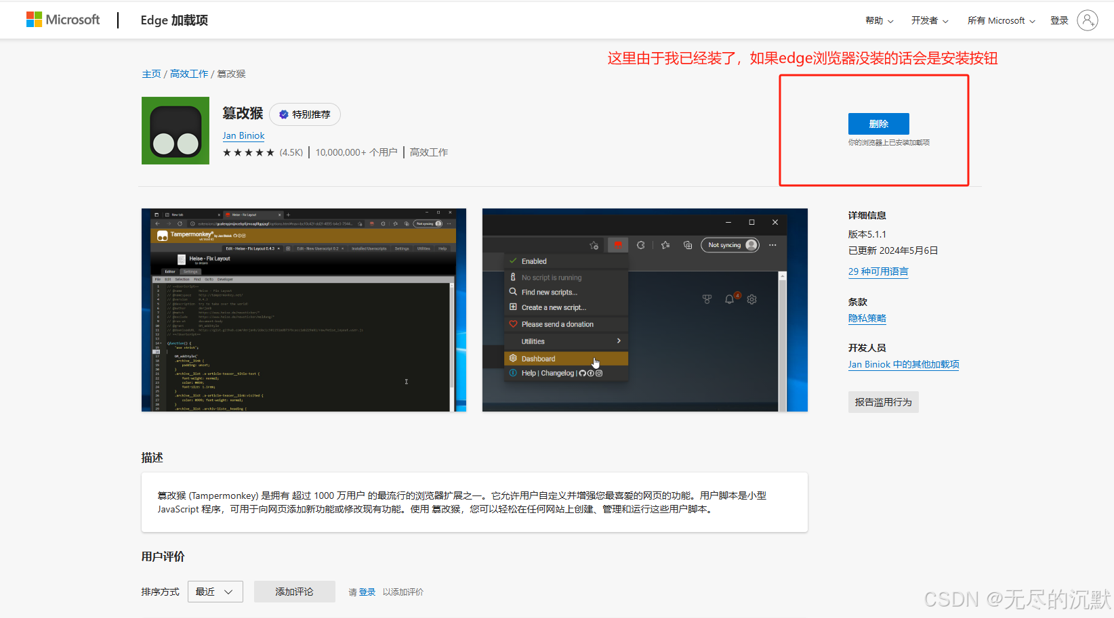Screen dimensions: 1114x618
Task: Click the Microsoft logo in the header
Action: (63, 20)
